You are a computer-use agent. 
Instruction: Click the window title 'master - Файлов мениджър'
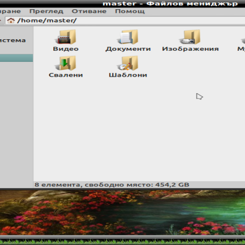170,4
